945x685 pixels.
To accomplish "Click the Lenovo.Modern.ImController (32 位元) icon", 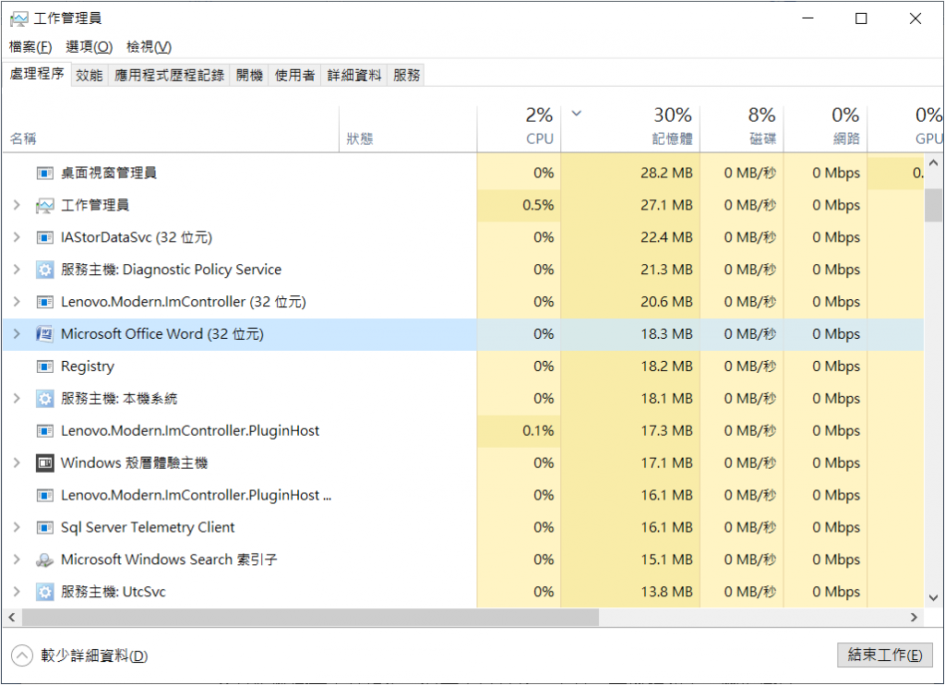I will (44, 302).
